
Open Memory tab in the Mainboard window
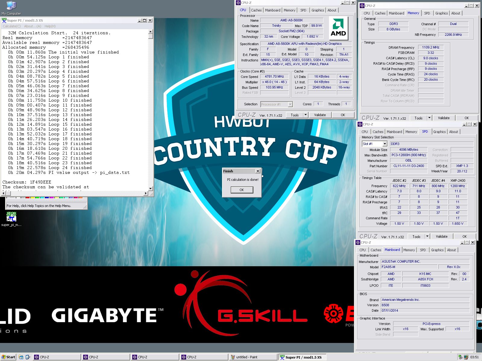click(x=409, y=250)
